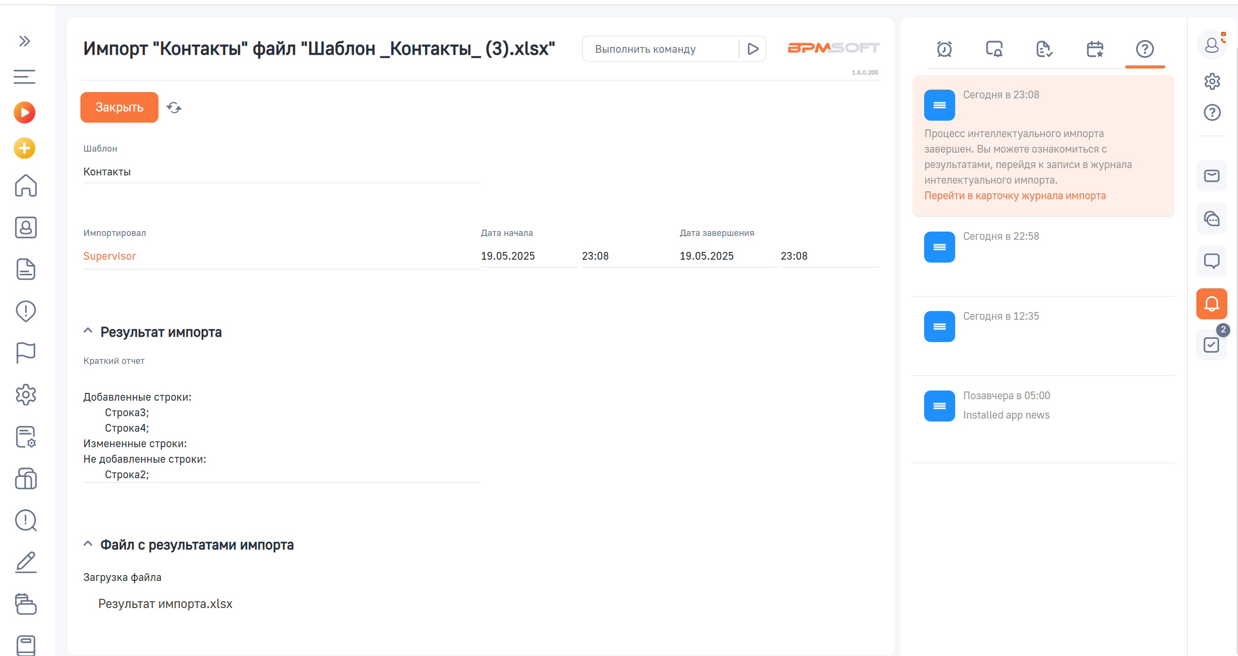Viewport: 1238px width, 656px height.
Task: Run command with the play arrow icon
Action: 753,49
